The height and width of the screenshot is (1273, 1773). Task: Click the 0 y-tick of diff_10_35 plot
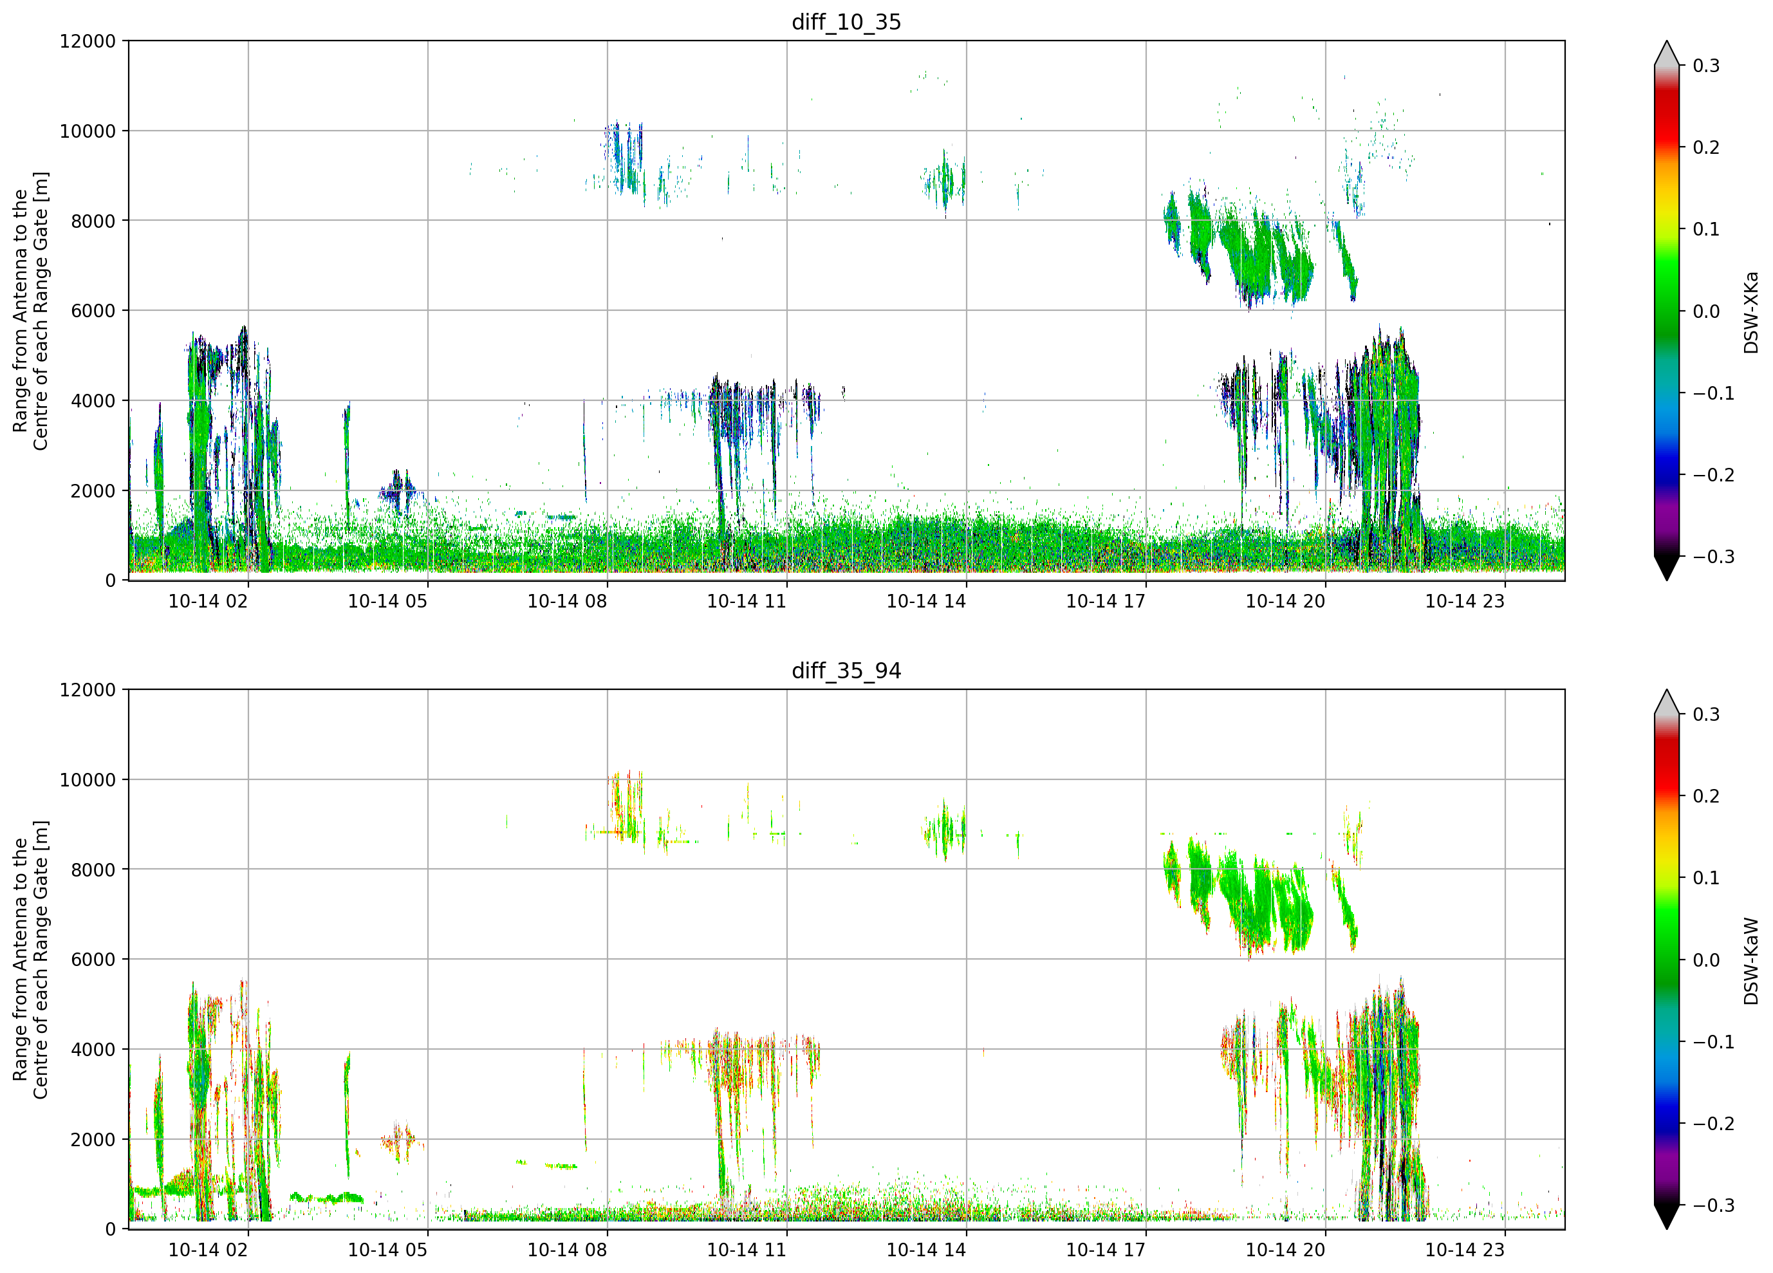tap(110, 581)
